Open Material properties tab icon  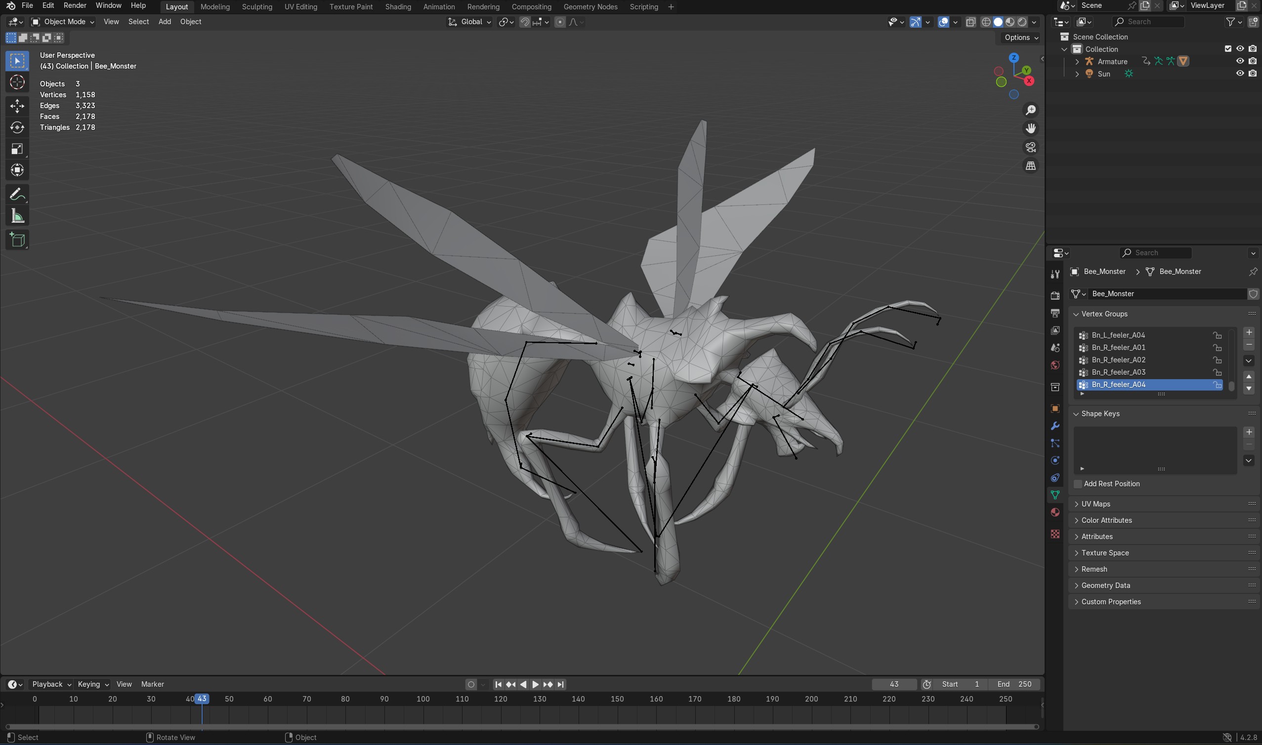(x=1055, y=512)
